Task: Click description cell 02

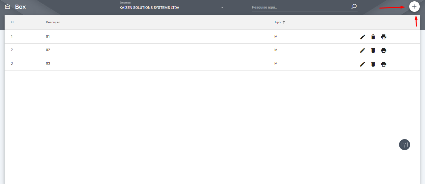Action: tap(48, 50)
